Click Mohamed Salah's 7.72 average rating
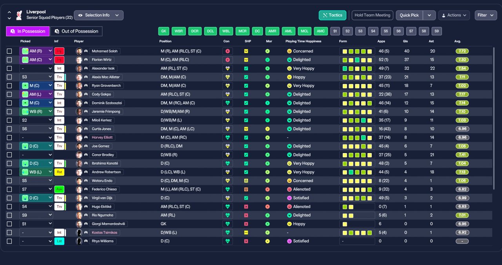 (462, 51)
